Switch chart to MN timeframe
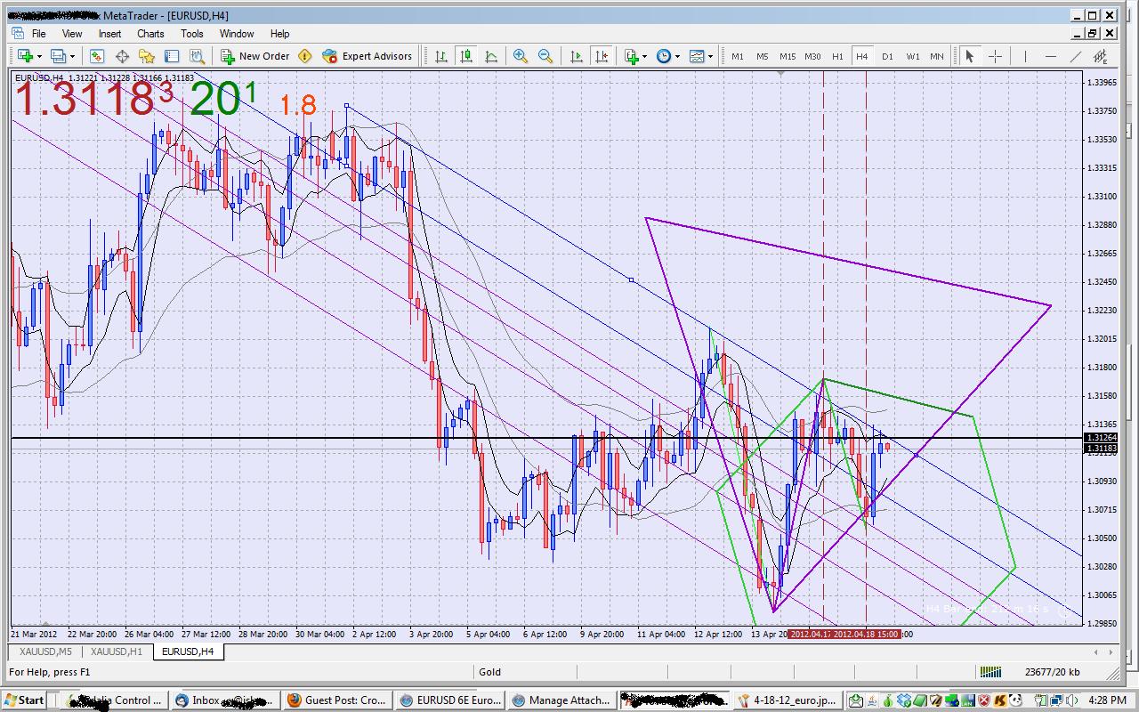The image size is (1139, 712). pos(937,56)
